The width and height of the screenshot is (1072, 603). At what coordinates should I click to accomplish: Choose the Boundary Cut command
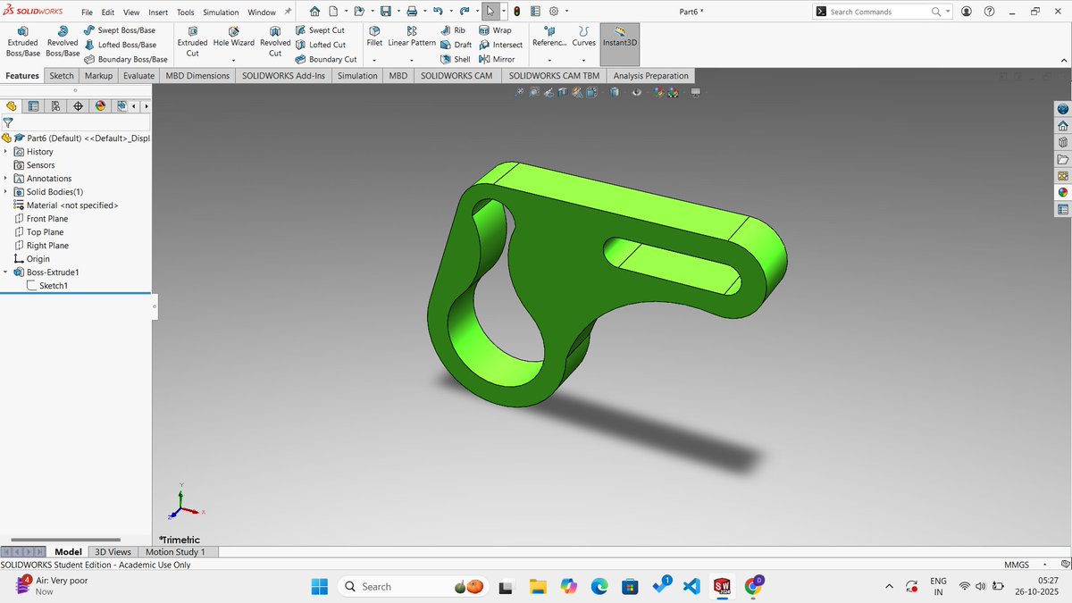(x=325, y=59)
